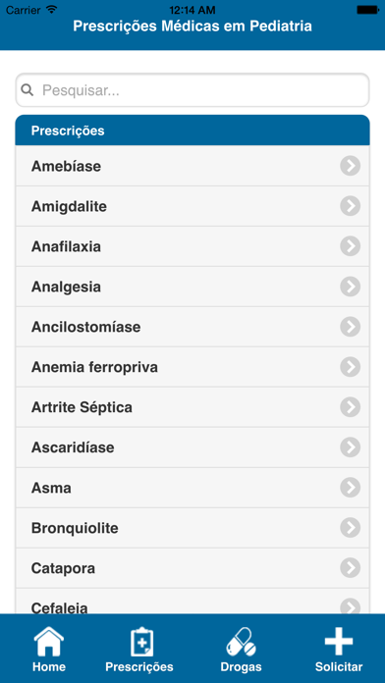Click the magnifying glass search icon
Screen dimensions: 385x683
27,90
